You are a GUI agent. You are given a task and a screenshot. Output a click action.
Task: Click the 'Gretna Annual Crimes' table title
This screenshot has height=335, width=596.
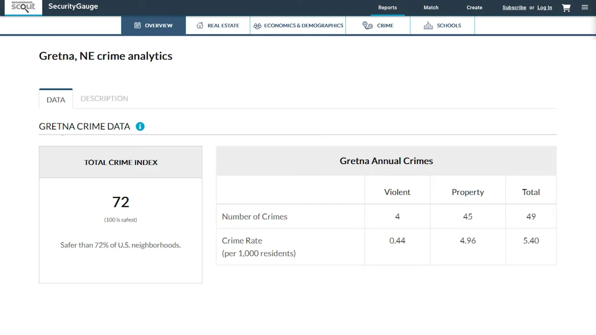386,161
